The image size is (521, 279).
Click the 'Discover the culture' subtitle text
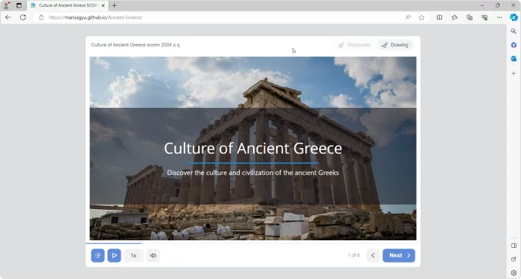[x=253, y=173]
